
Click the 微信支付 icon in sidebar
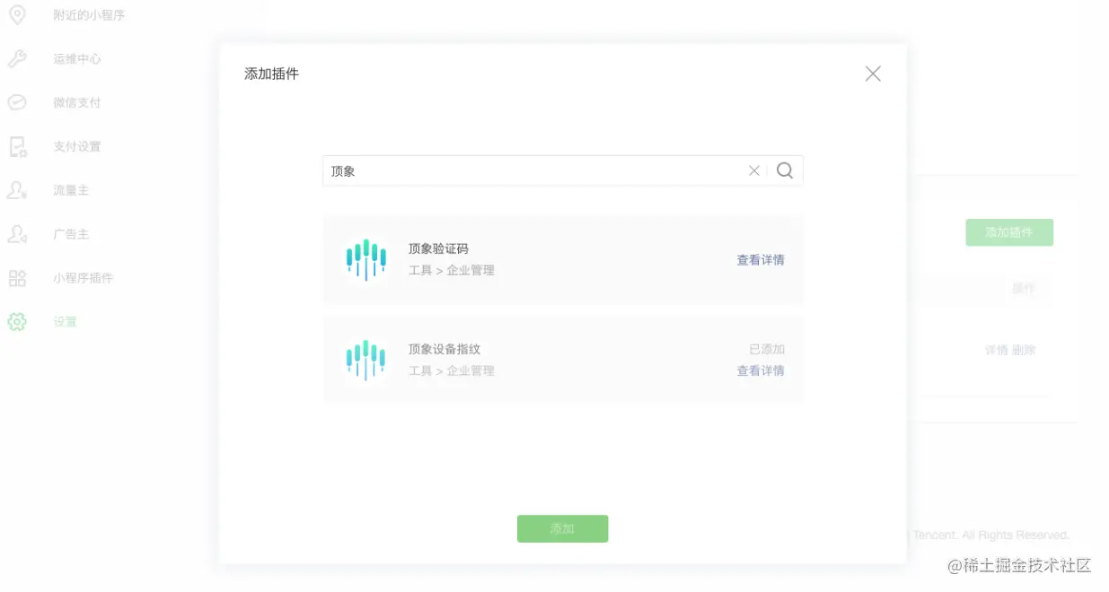click(x=17, y=102)
